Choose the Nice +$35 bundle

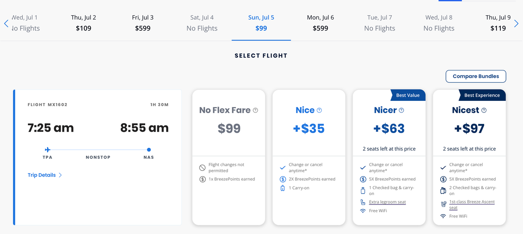309,128
